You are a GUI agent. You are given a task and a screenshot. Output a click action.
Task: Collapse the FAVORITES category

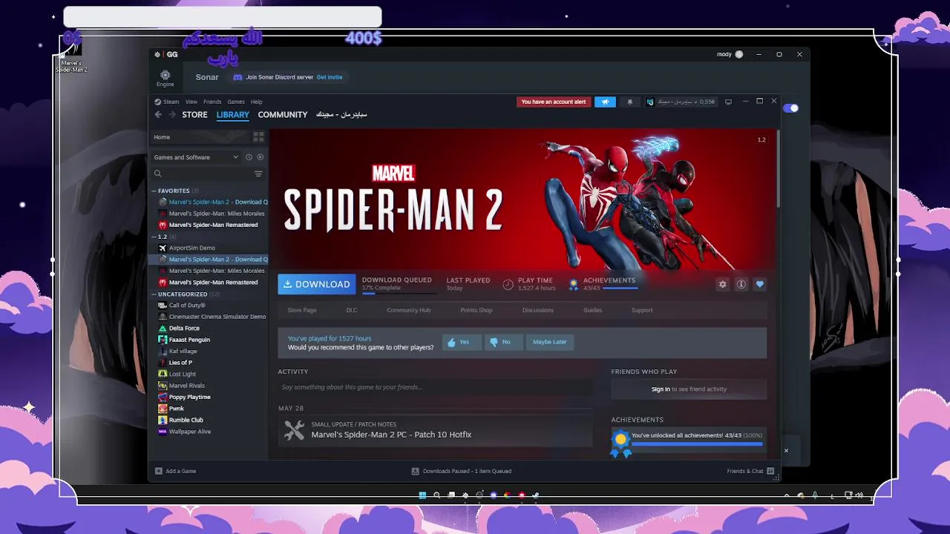(x=154, y=191)
